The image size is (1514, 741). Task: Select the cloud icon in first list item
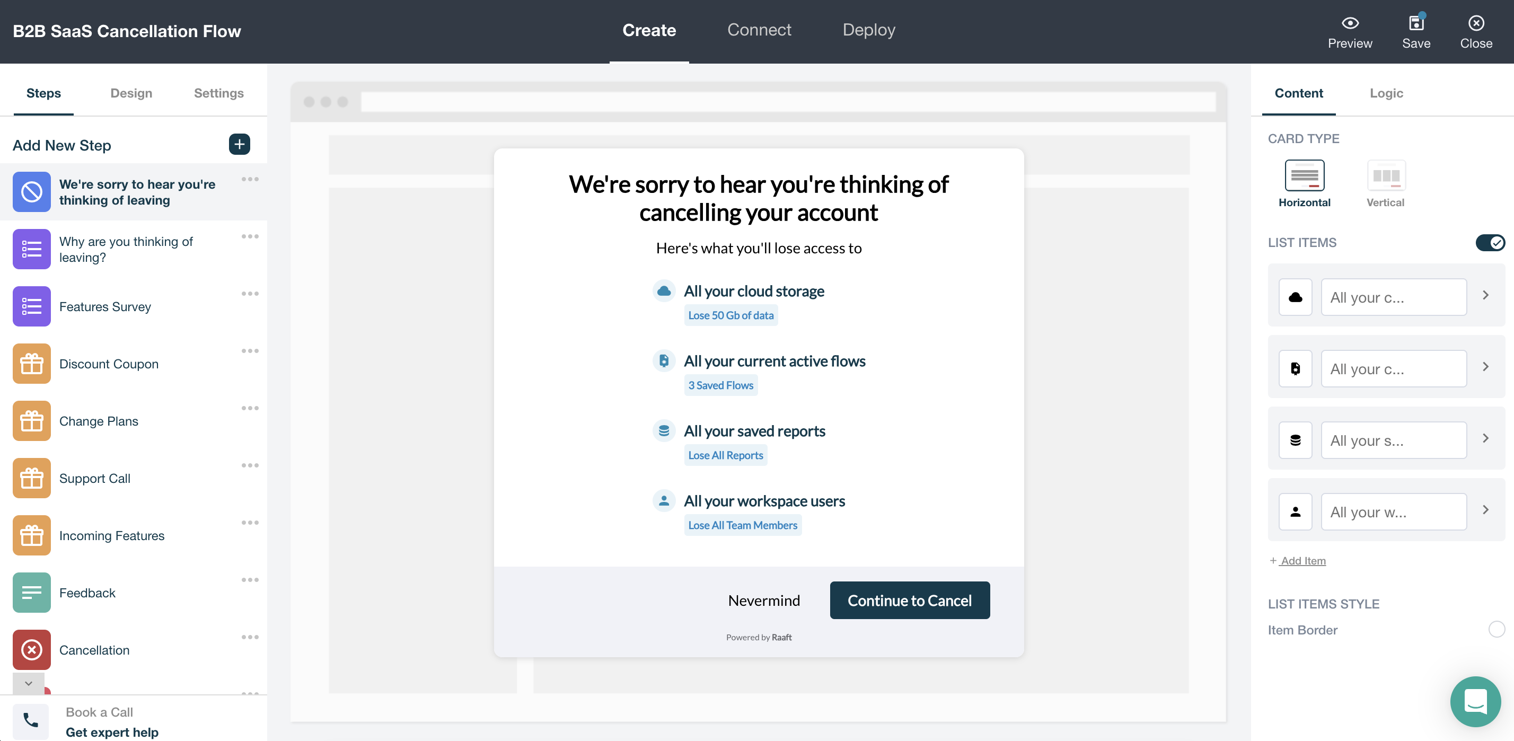[x=1295, y=297]
